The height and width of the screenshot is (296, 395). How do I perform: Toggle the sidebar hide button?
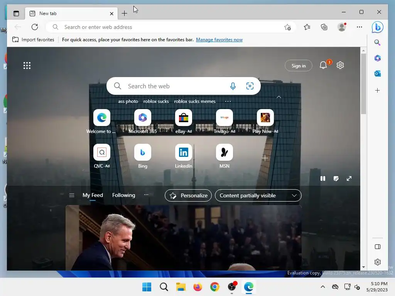[x=377, y=247]
